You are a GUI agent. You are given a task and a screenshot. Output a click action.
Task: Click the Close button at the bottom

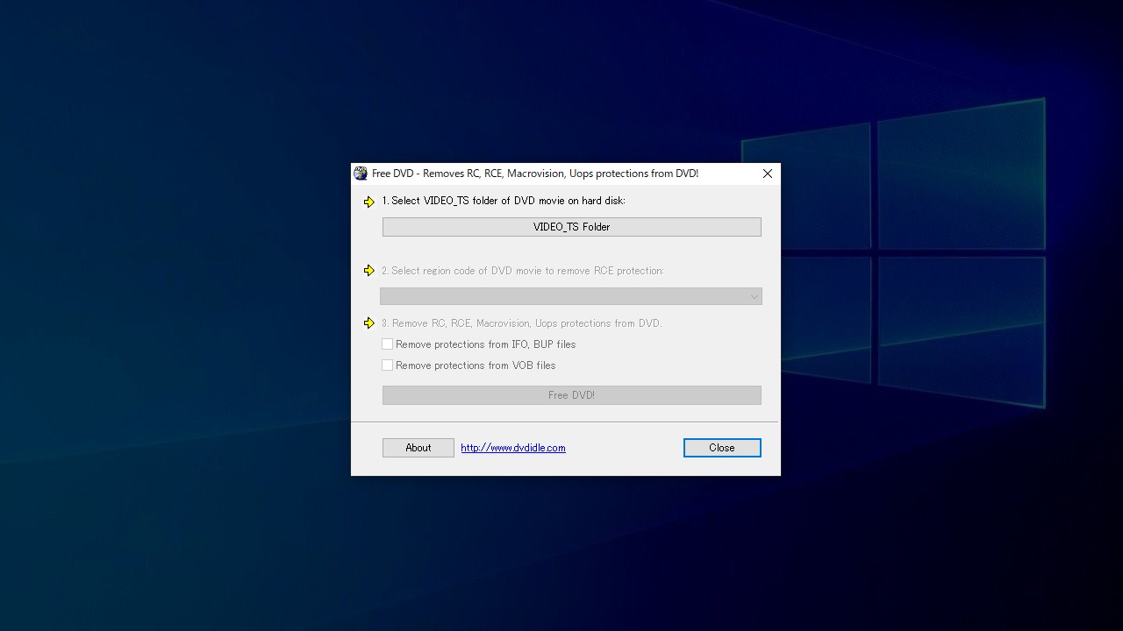722,448
